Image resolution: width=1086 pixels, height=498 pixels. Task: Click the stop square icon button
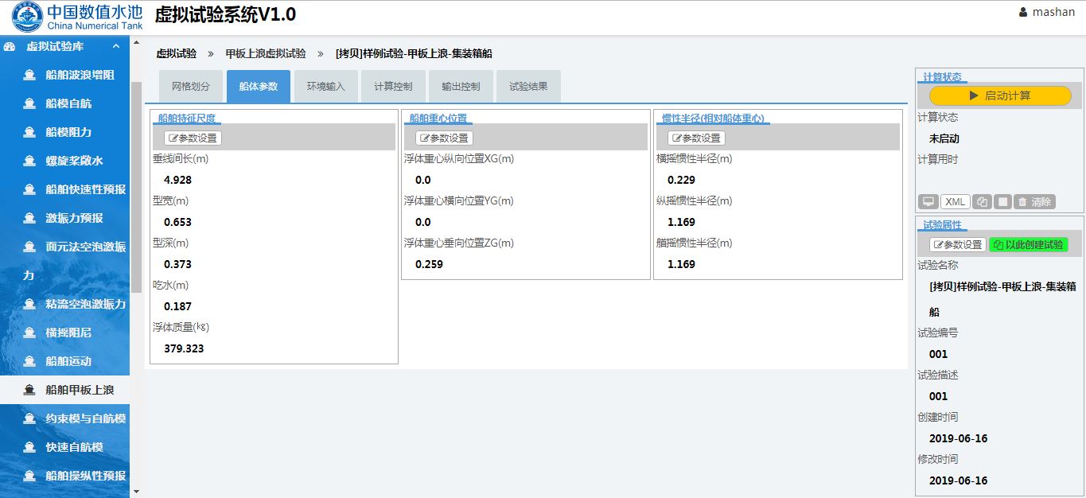[x=1002, y=202]
